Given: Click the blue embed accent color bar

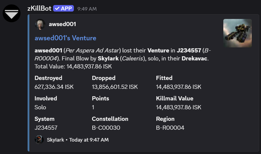Looking at the screenshot, I should coord(28,83).
